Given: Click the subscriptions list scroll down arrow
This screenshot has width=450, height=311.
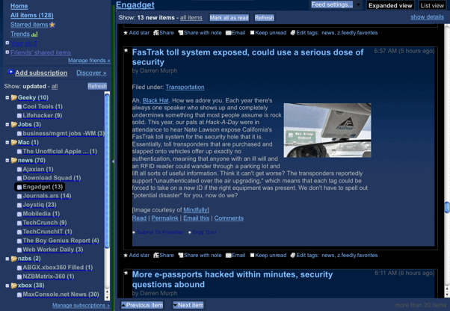Looking at the screenshot, I should click(107, 298).
